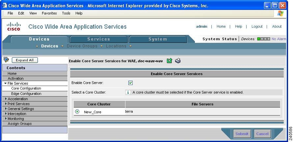Click the Home link in header
293x142 pixels.
(221, 26)
